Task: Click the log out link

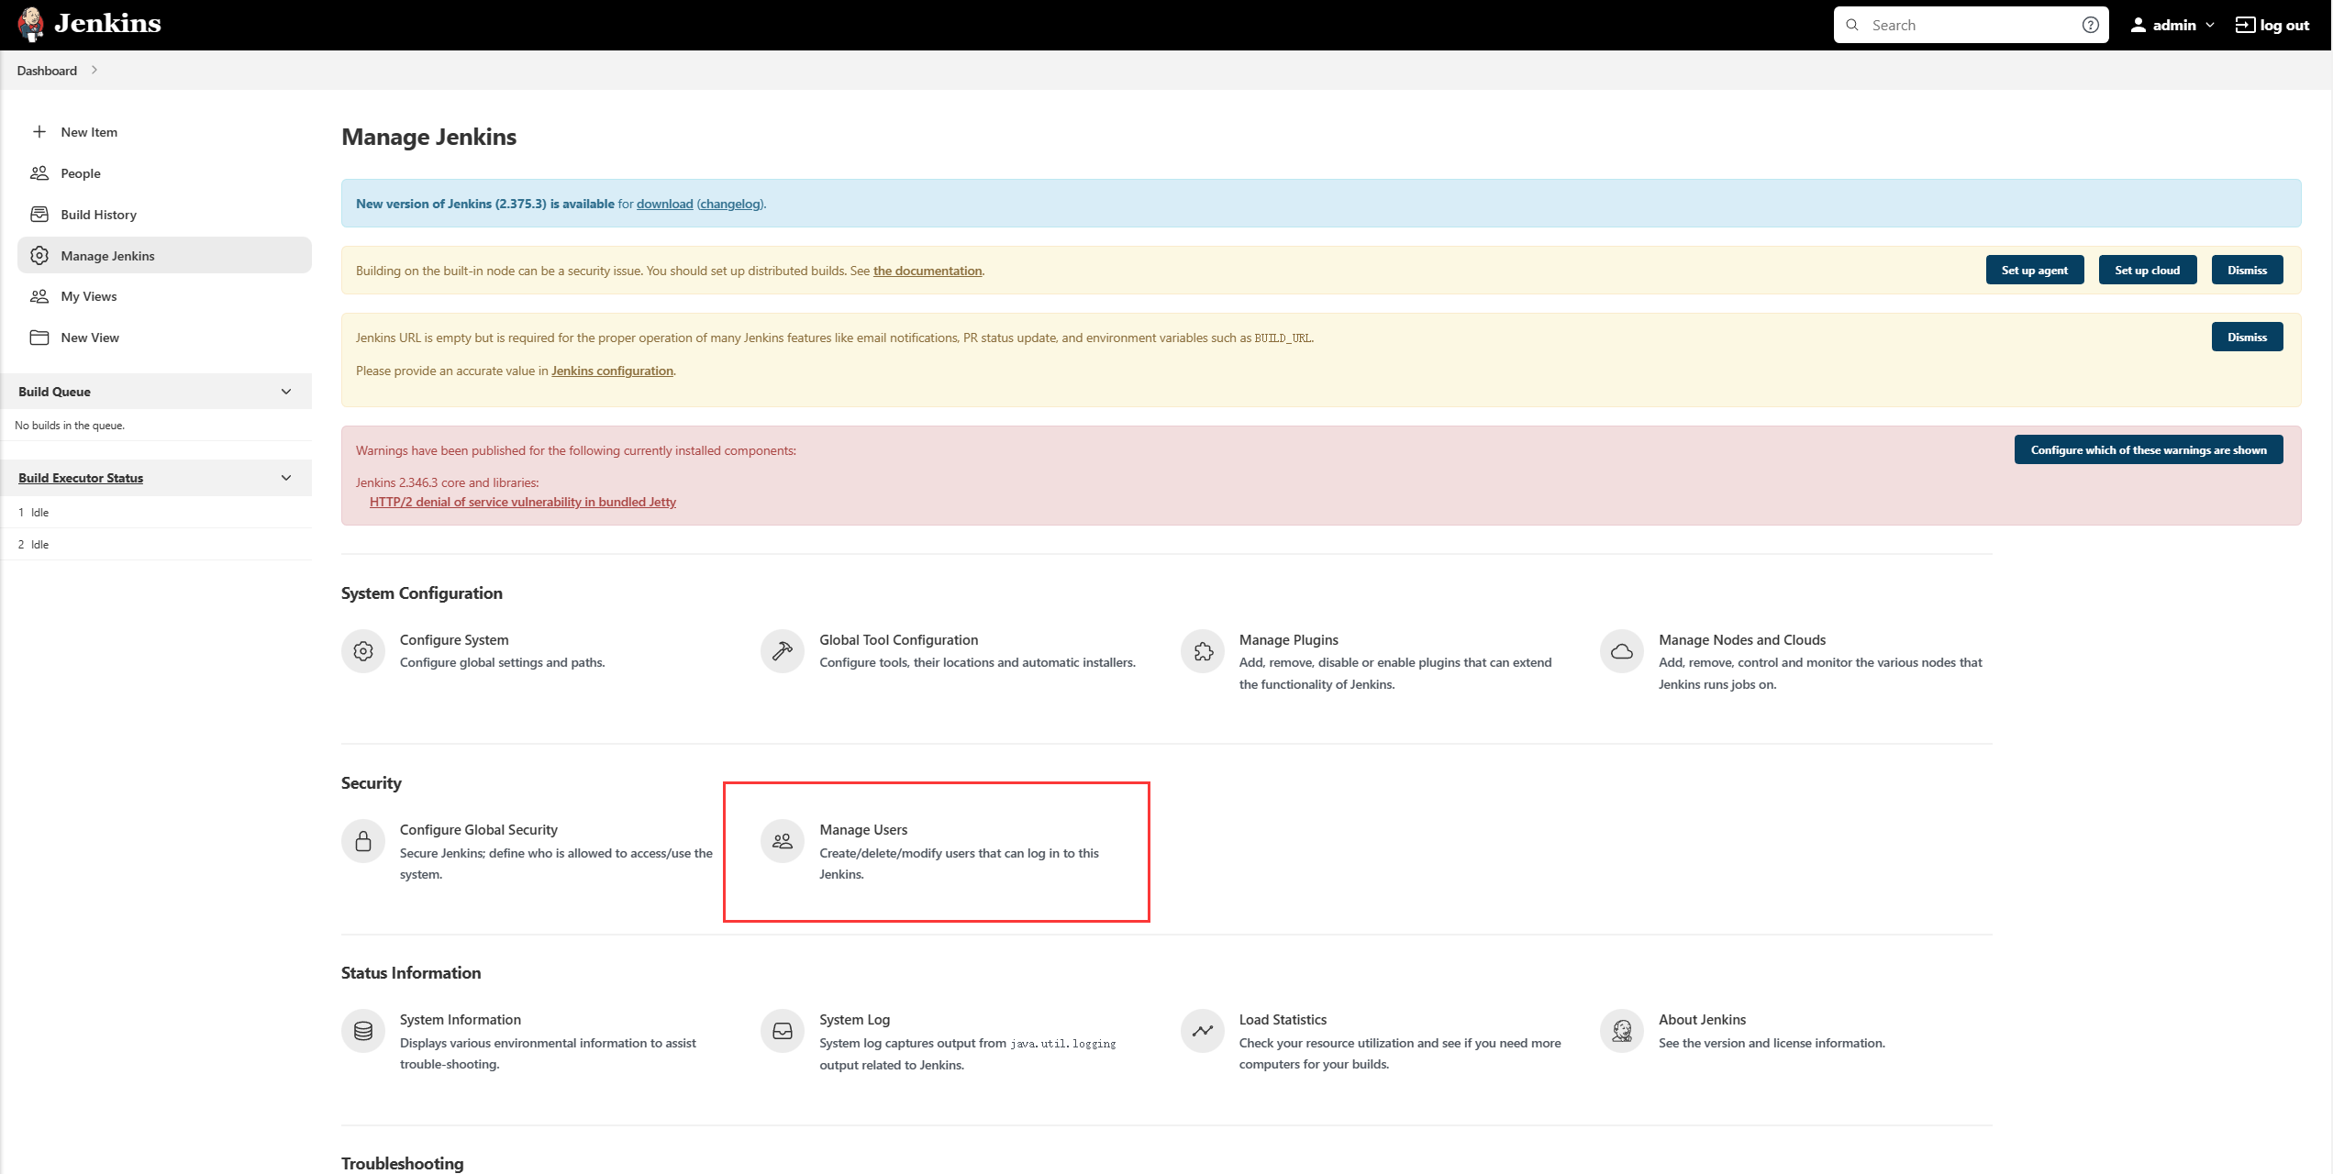Action: [2272, 25]
